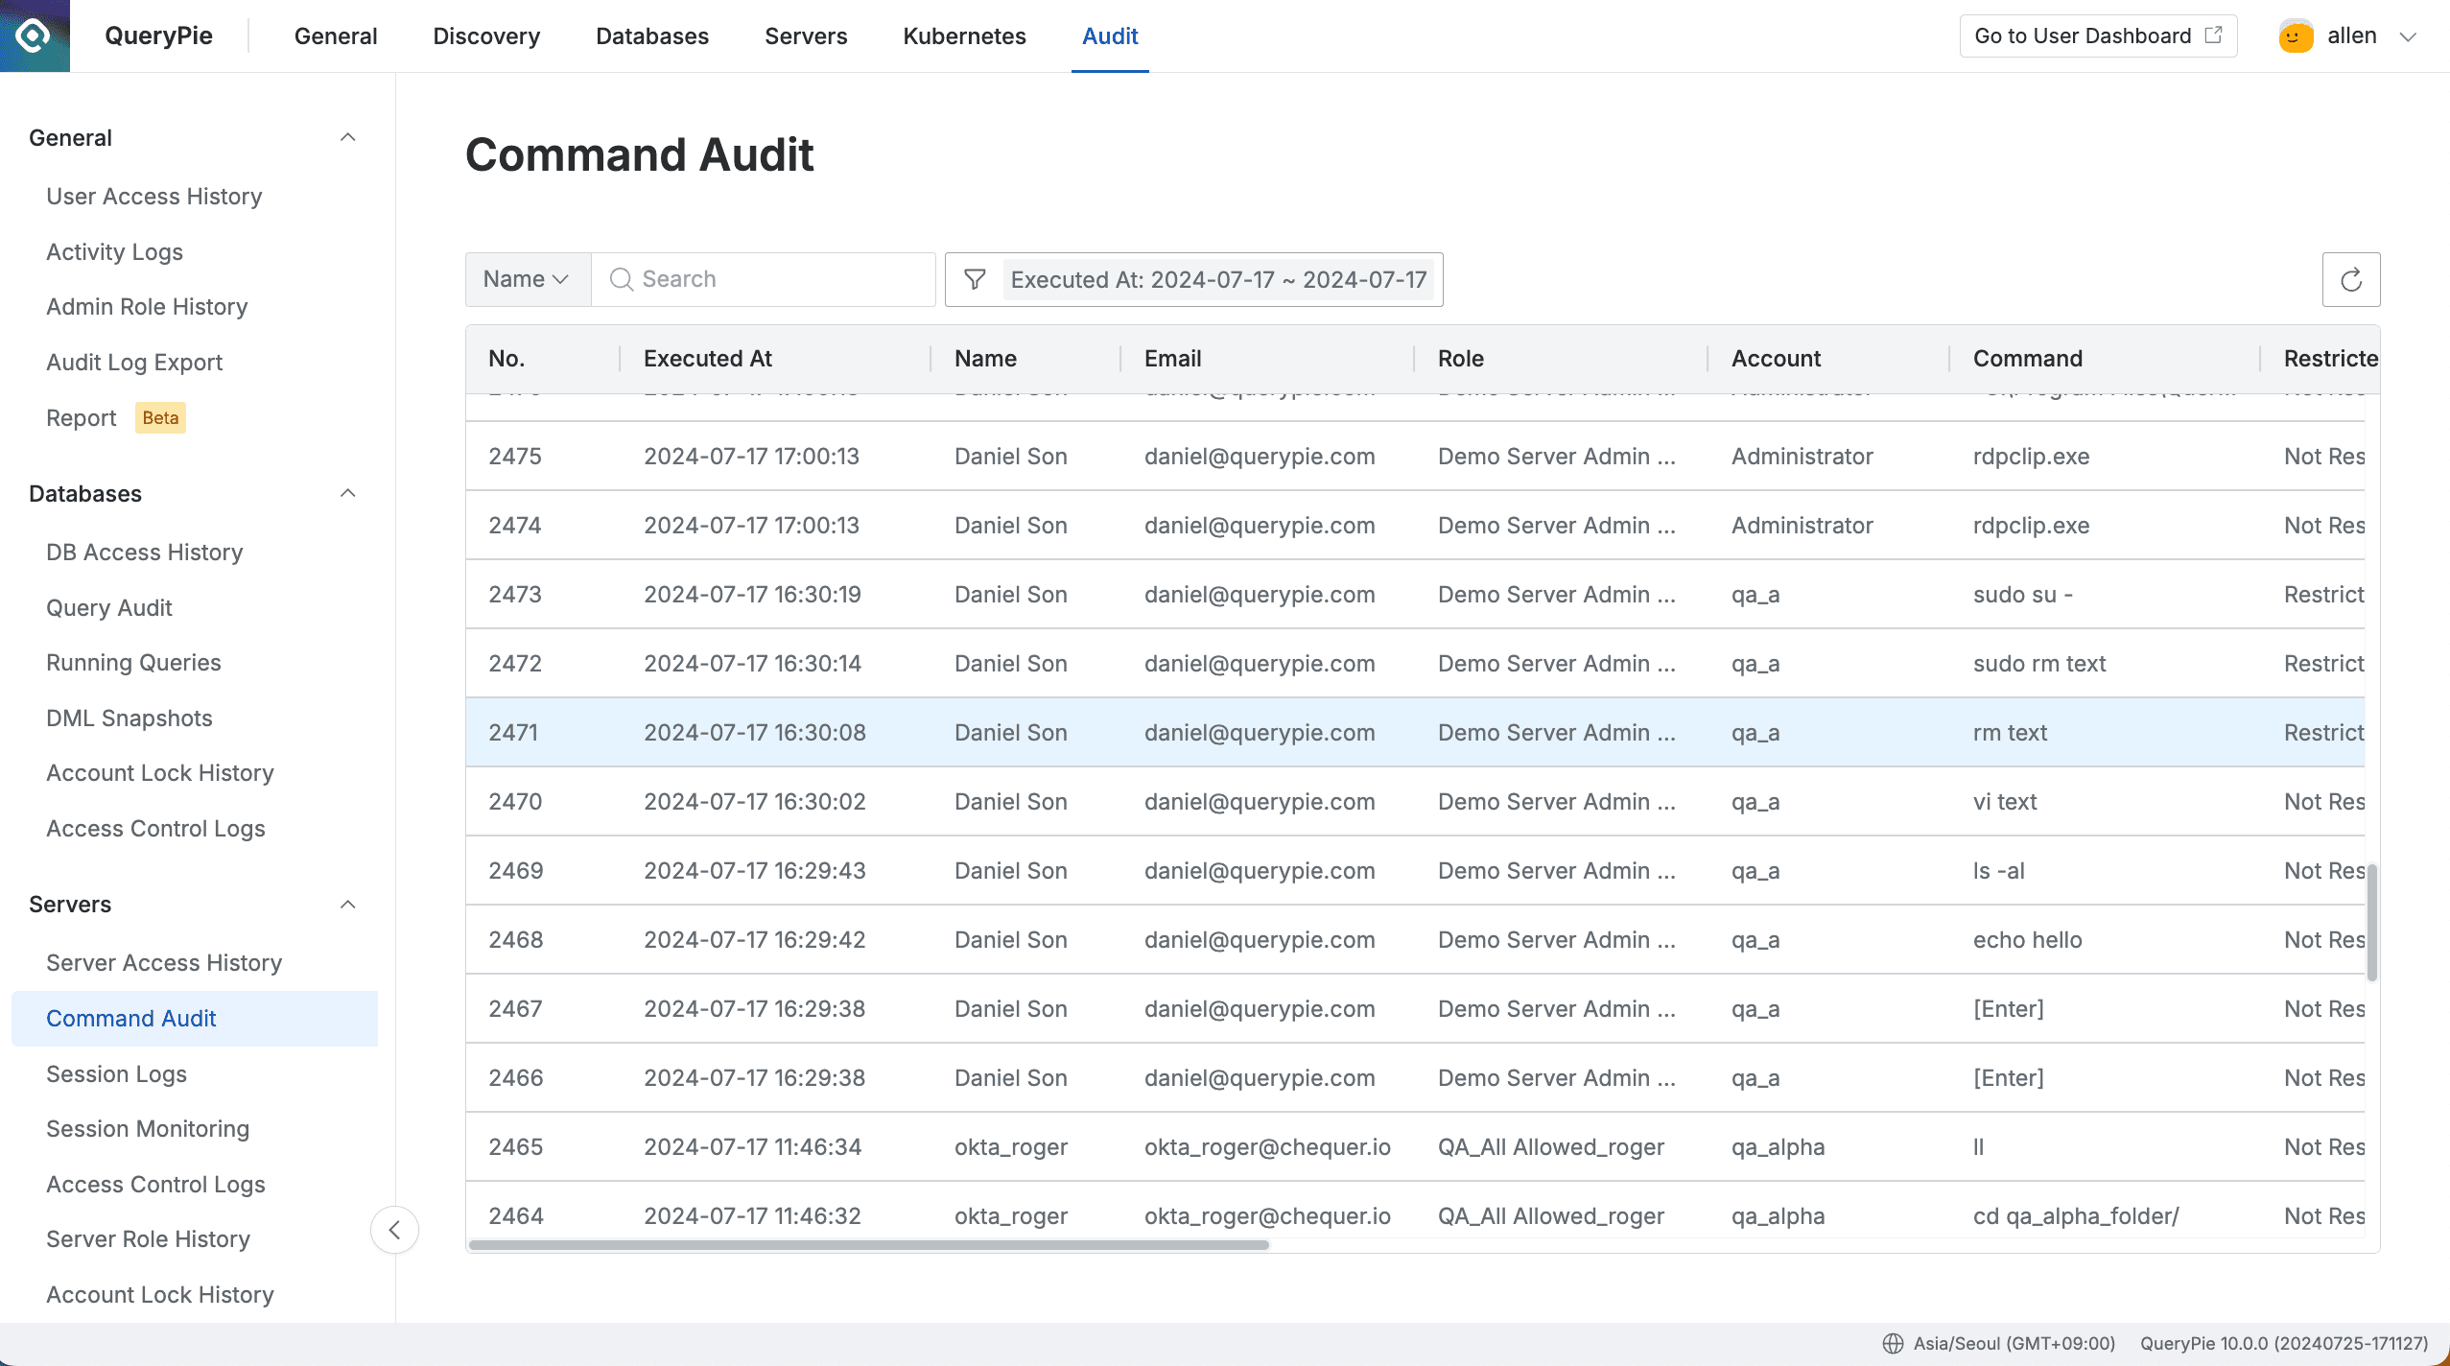
Task: Open the filter funnel icon
Action: click(975, 279)
